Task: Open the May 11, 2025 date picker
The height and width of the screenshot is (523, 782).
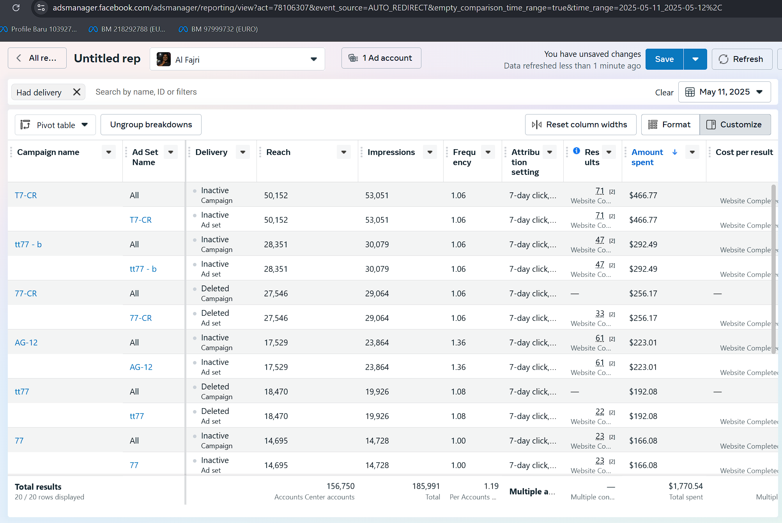Action: click(x=724, y=92)
